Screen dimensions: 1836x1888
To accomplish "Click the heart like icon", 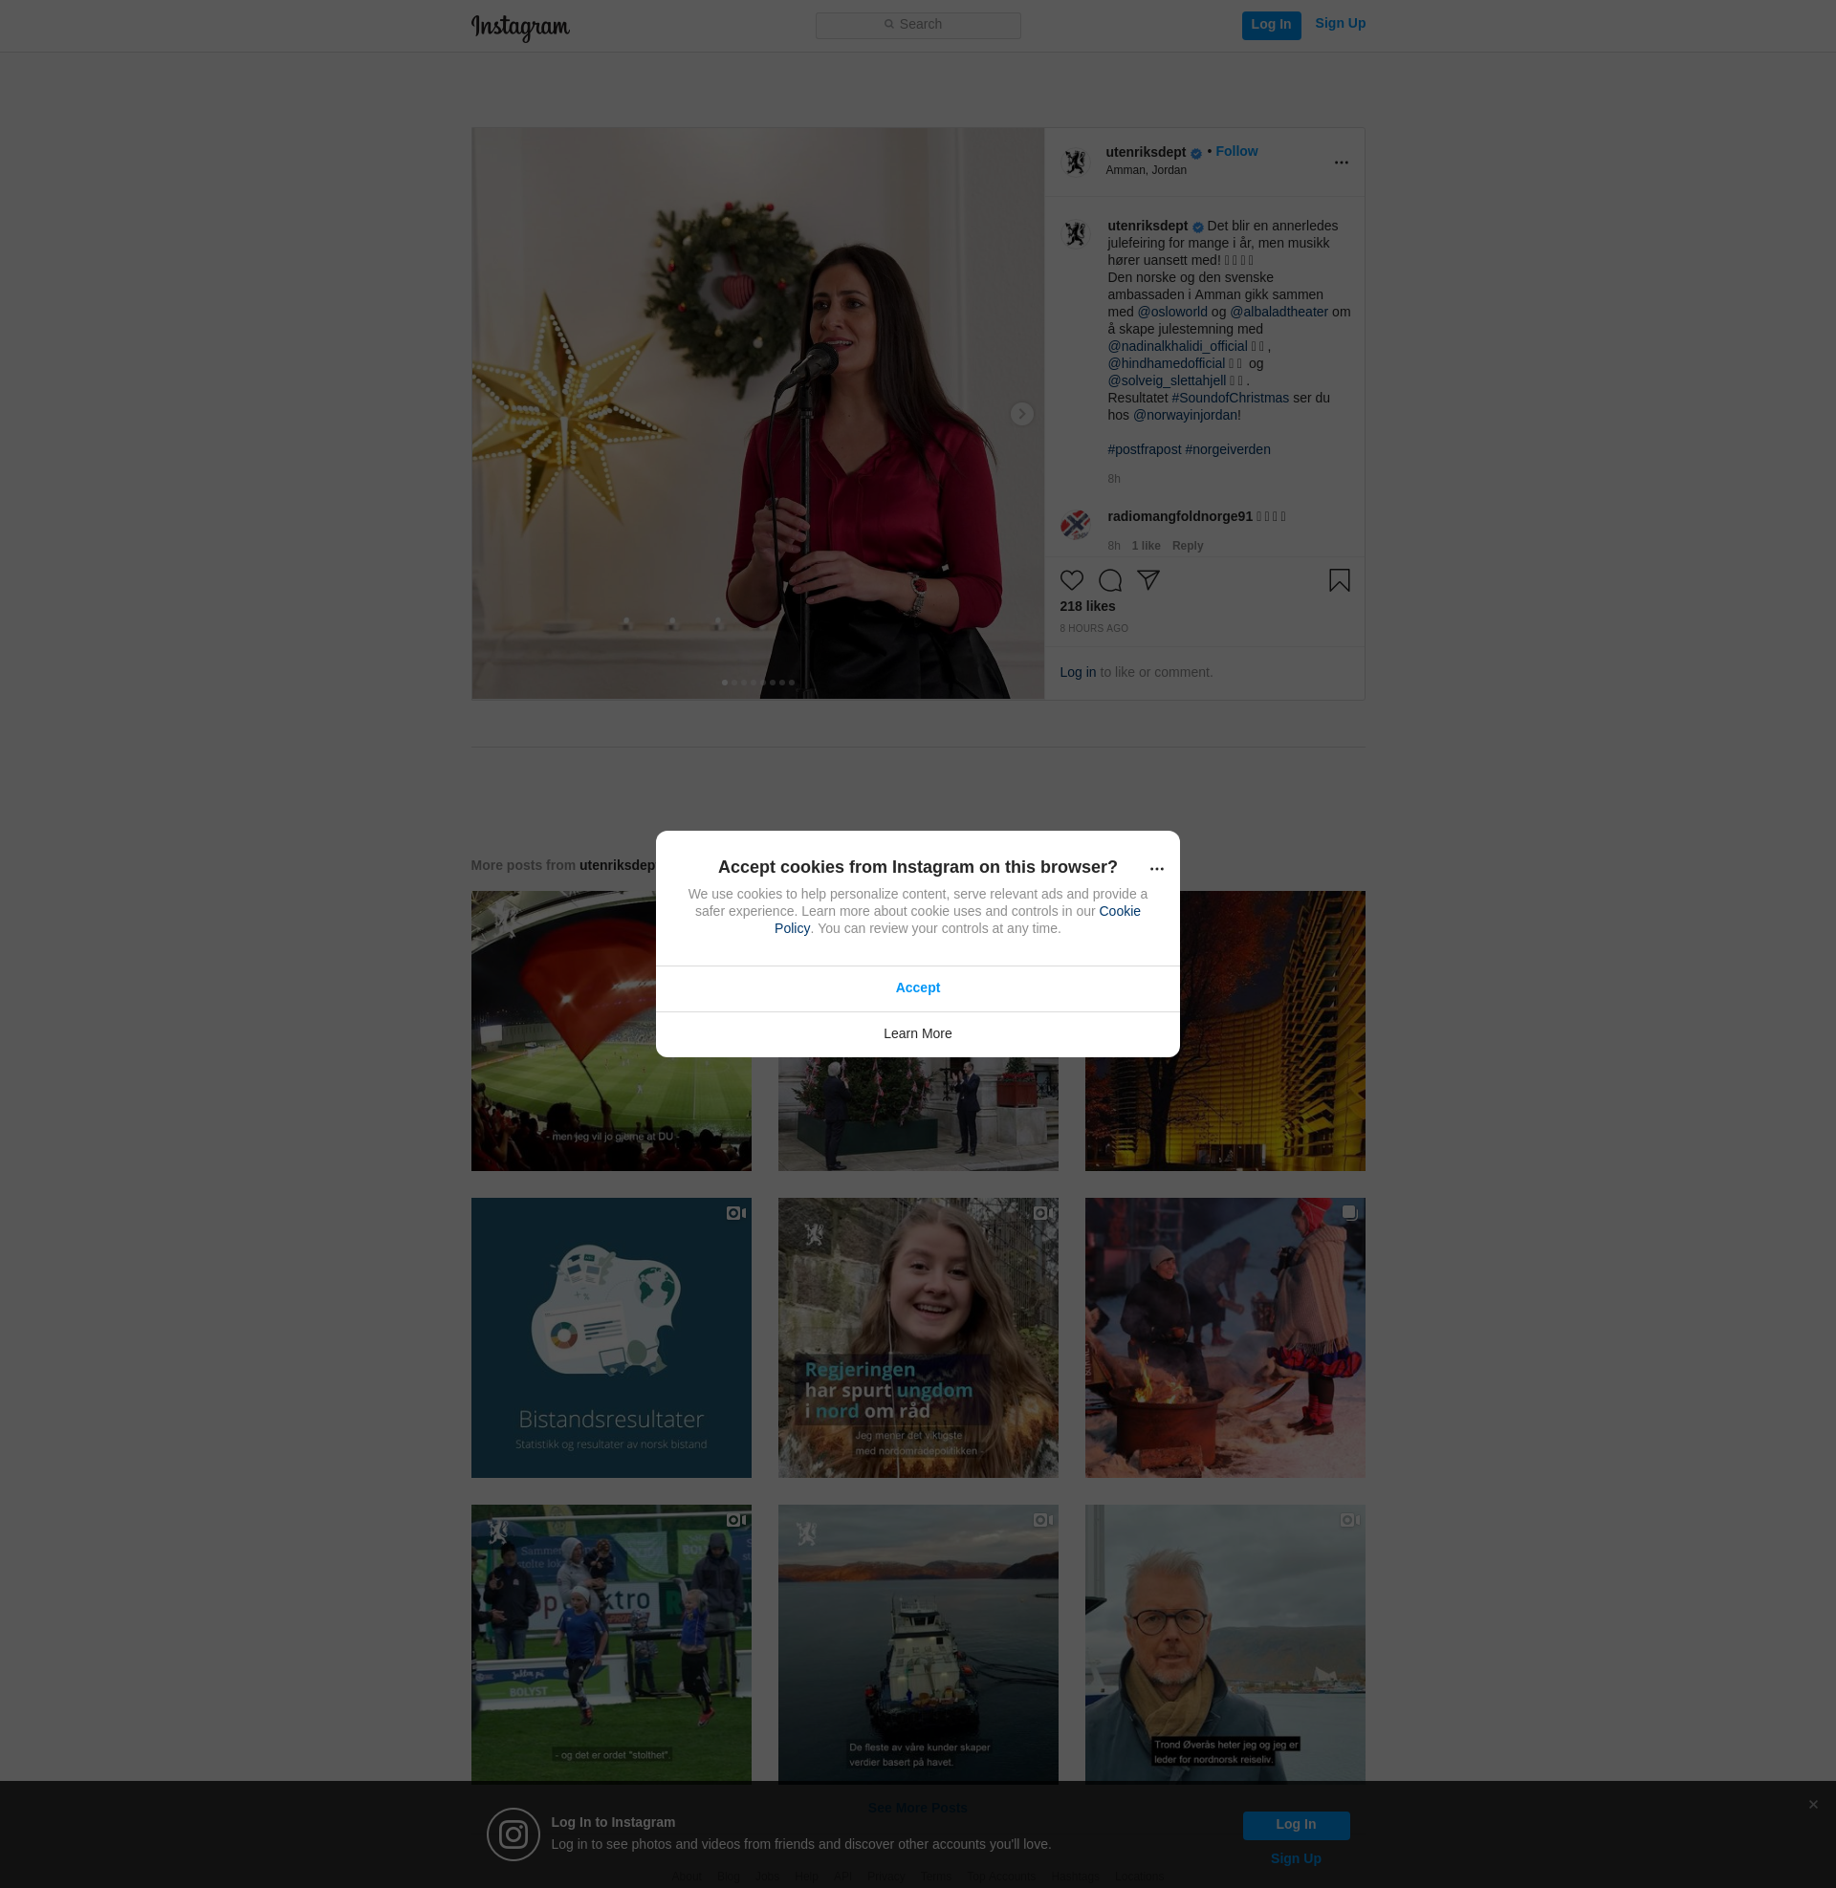I will coord(1071,580).
